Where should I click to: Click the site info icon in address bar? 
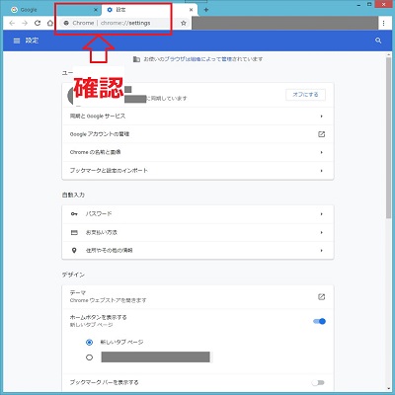click(x=66, y=23)
